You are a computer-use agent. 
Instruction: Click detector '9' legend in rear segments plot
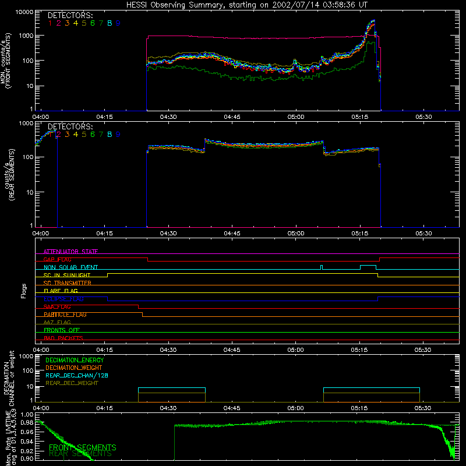[x=118, y=135]
